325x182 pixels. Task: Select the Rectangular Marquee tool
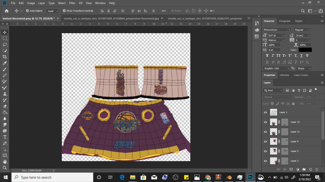click(x=5, y=39)
